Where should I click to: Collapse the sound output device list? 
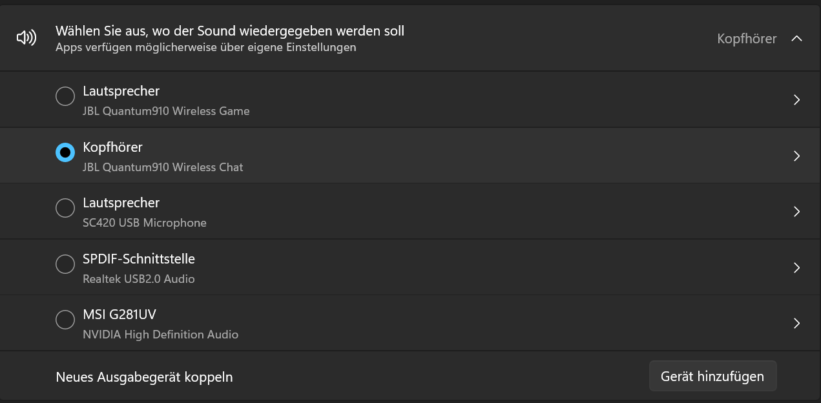click(x=796, y=39)
